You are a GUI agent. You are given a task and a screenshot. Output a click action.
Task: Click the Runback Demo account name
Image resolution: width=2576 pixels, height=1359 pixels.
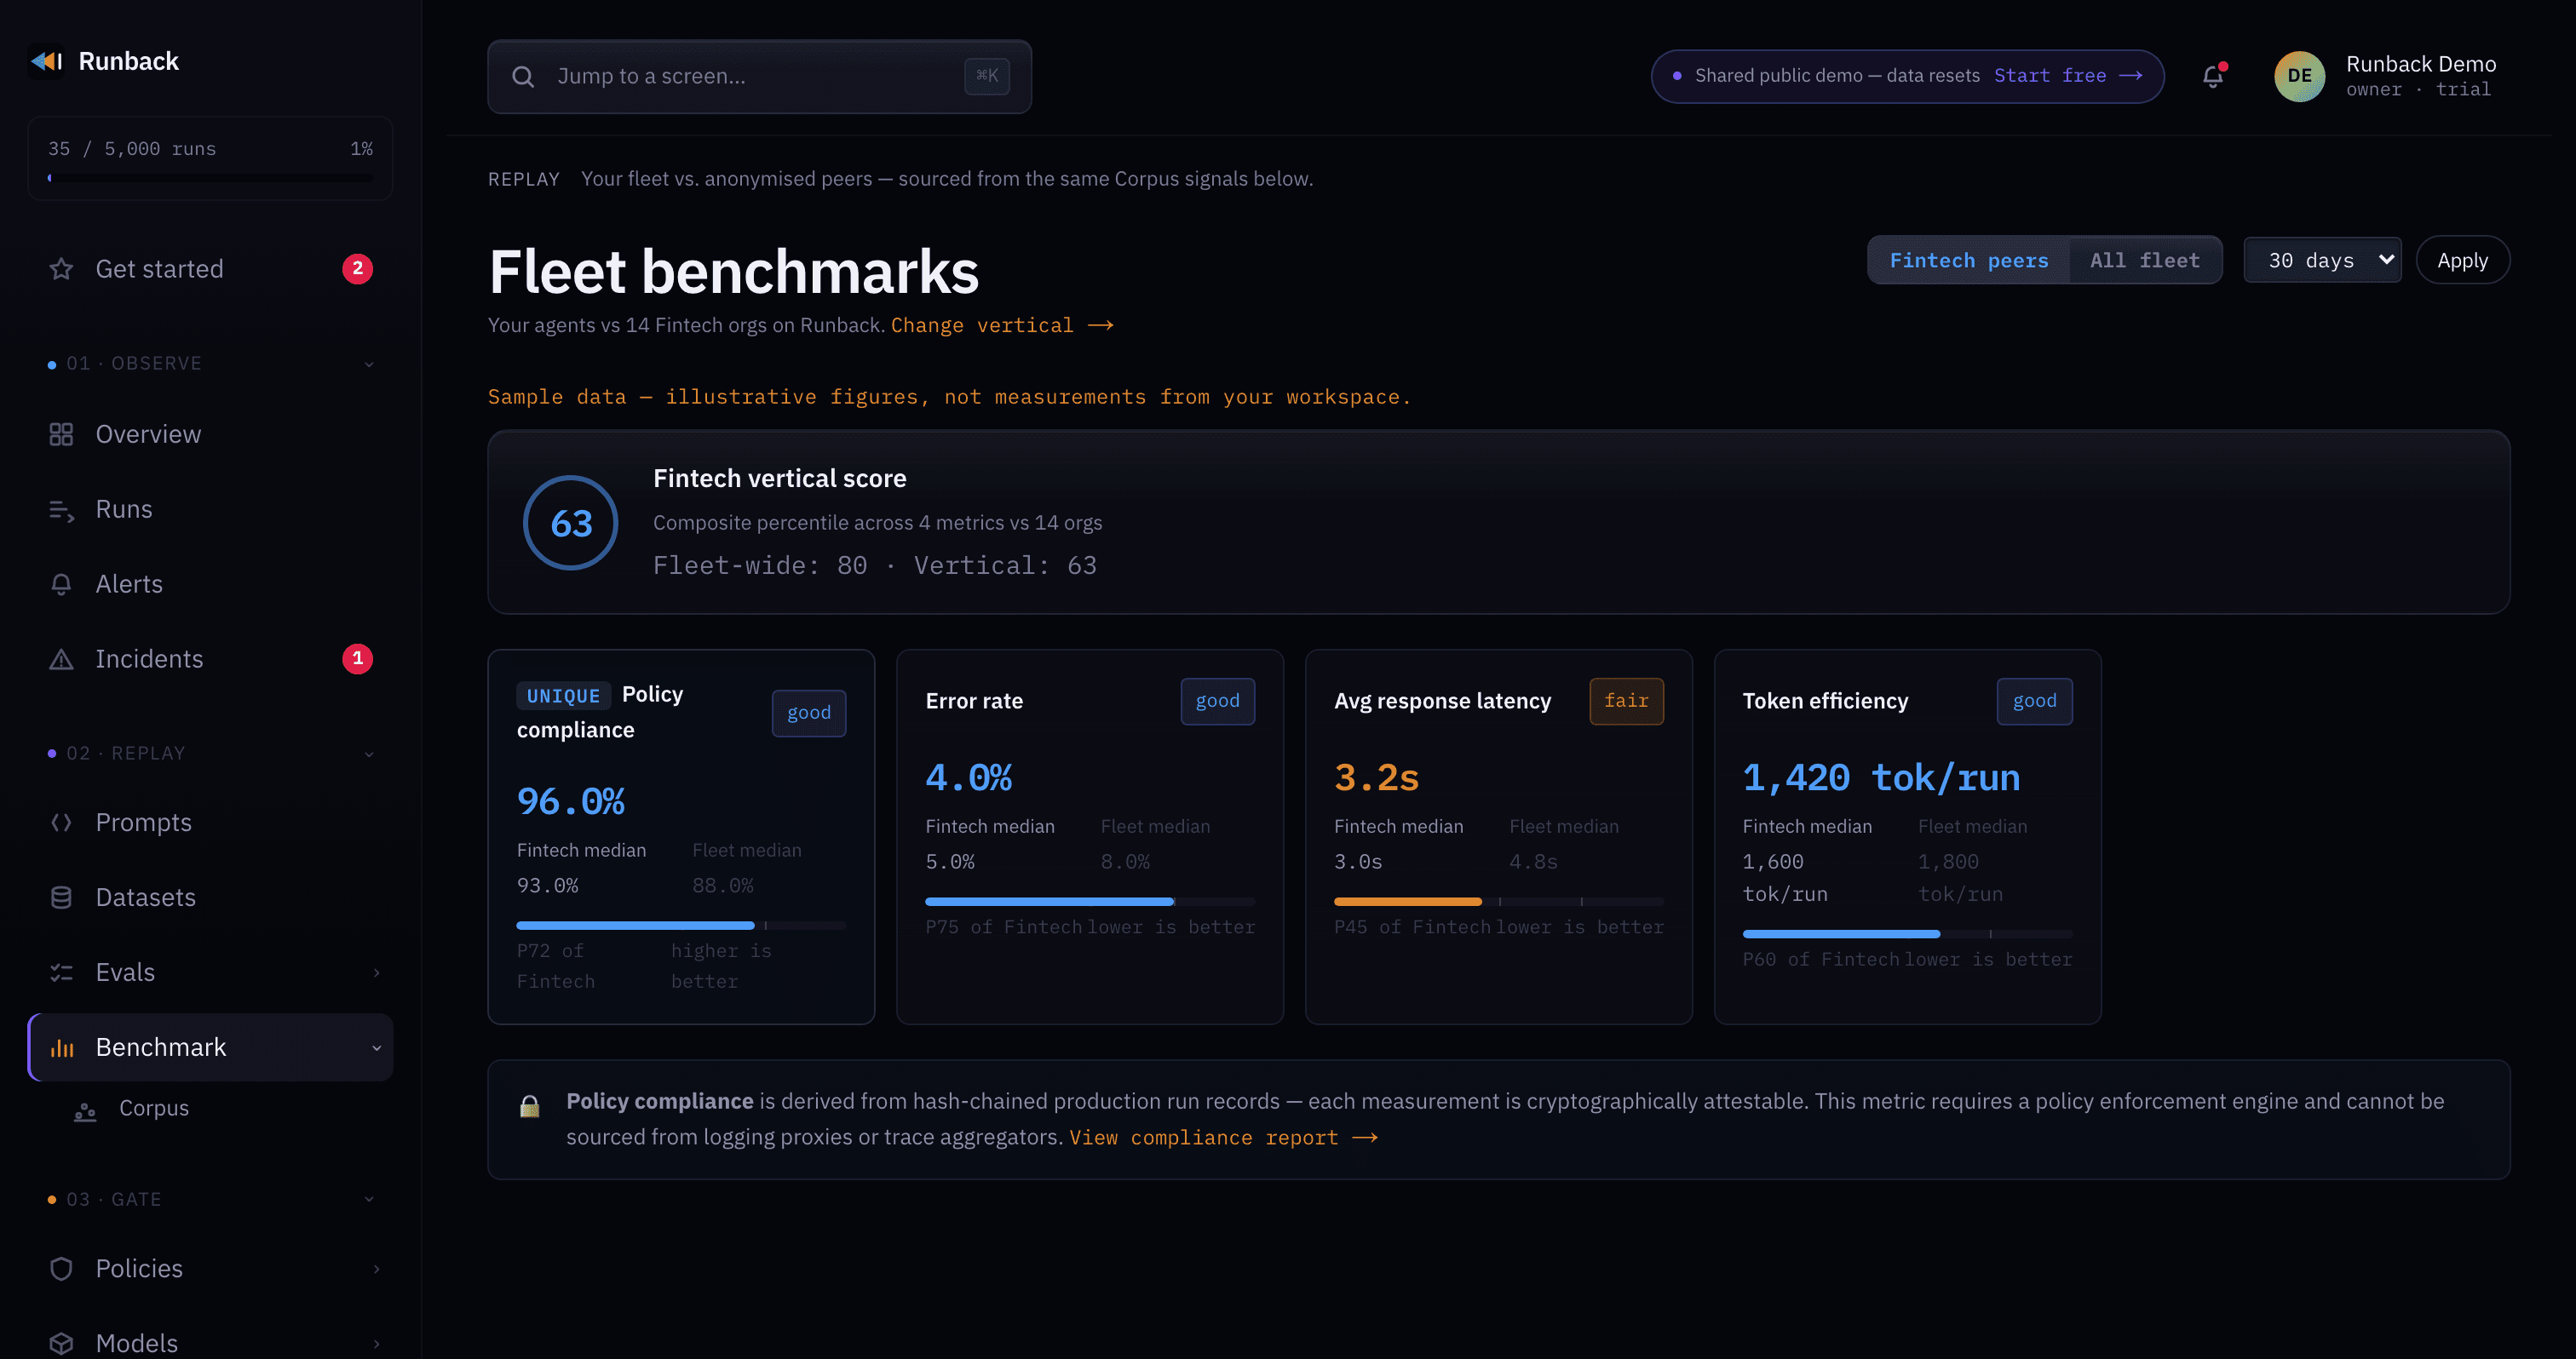click(x=2420, y=64)
